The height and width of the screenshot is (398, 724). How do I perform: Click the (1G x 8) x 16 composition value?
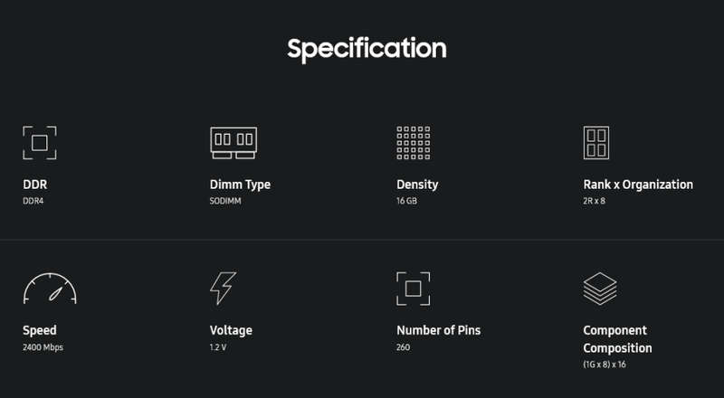pos(605,365)
